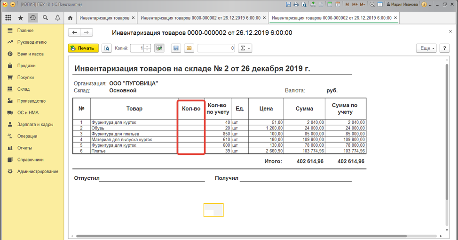Click the horizontal scrollbar of the document

(235, 236)
